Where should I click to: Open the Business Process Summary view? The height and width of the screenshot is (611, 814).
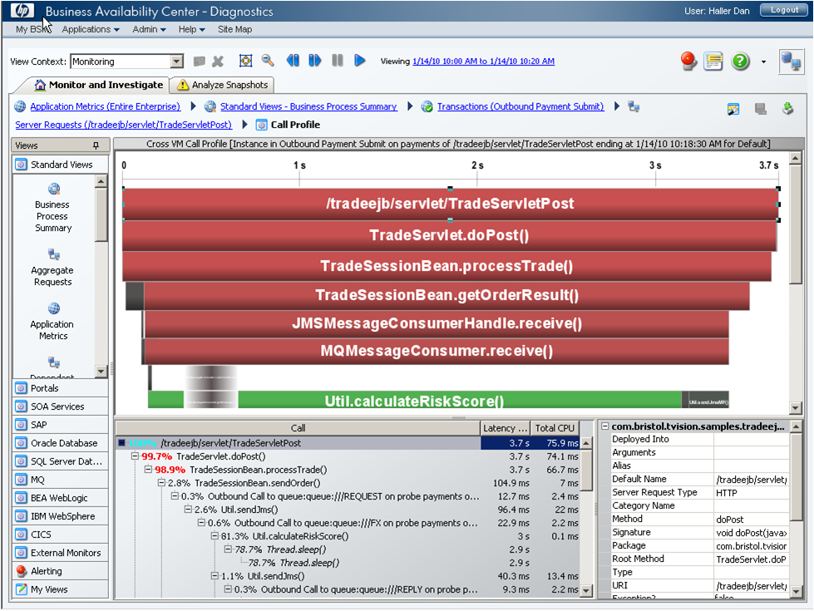(53, 207)
